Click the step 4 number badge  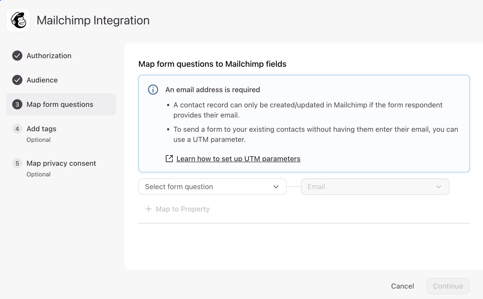[x=17, y=129]
